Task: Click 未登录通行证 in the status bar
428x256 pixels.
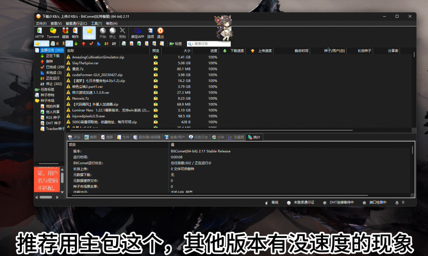Action: click(301, 203)
